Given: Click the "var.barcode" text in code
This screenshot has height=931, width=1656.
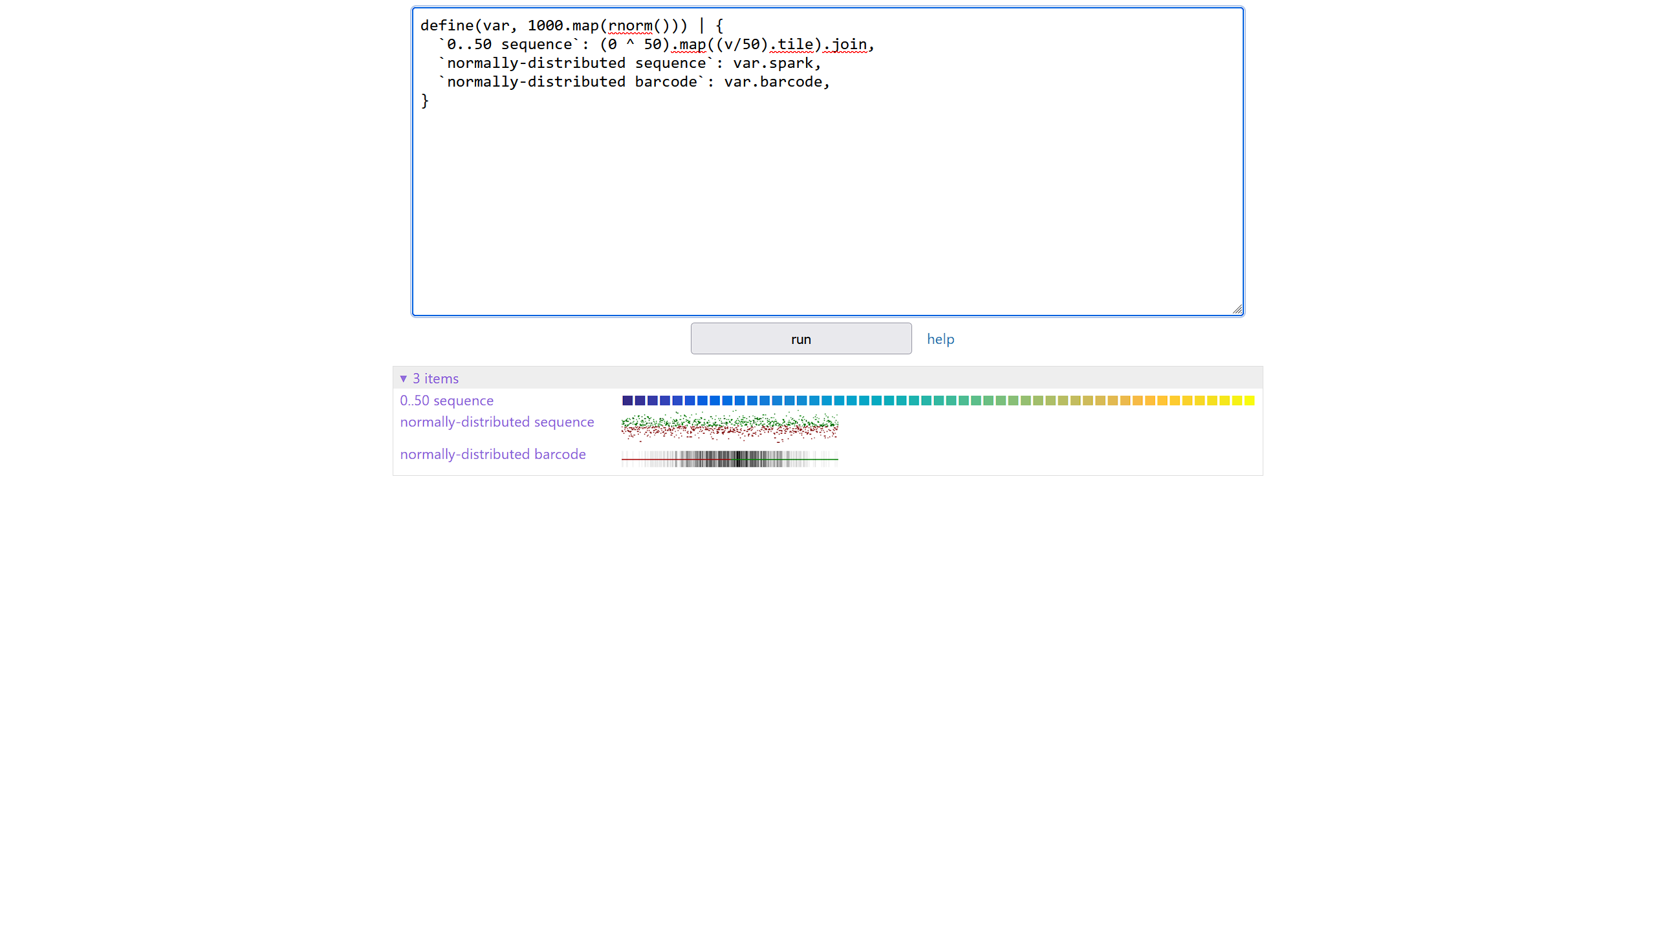Looking at the screenshot, I should point(772,82).
